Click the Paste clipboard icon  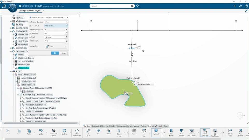[29, 131]
